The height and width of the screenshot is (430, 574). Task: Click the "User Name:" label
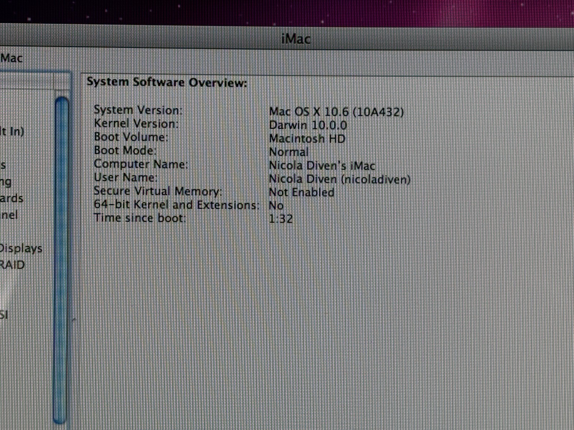click(x=126, y=177)
